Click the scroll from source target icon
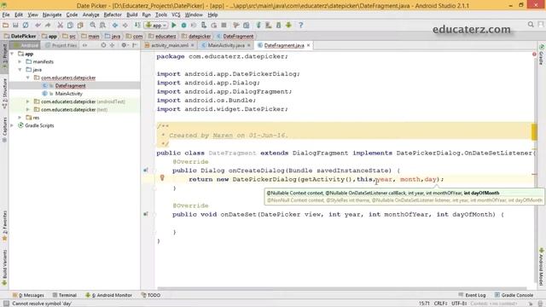546x307 pixels. coord(103,45)
